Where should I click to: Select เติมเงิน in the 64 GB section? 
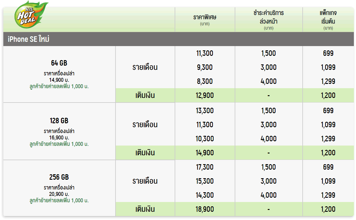pyautogui.click(x=145, y=96)
